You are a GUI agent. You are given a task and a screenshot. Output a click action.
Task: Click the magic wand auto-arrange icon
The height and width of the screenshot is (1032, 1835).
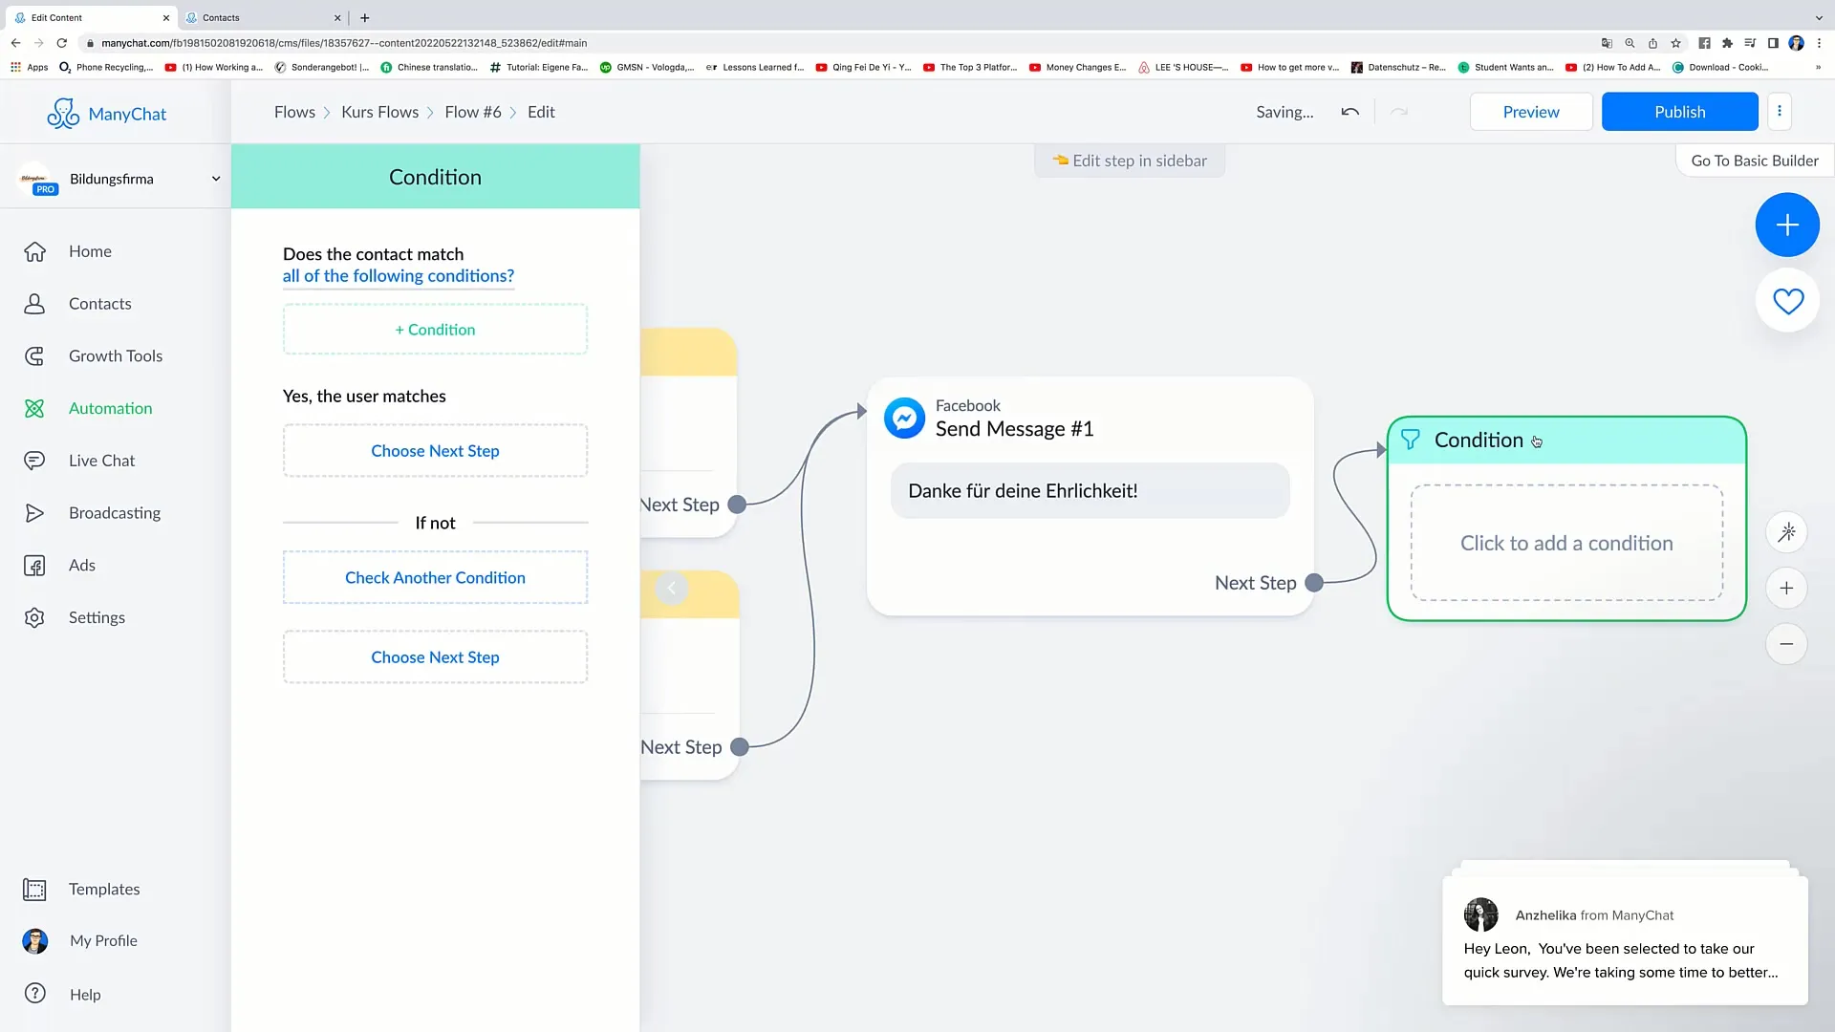[x=1786, y=532]
